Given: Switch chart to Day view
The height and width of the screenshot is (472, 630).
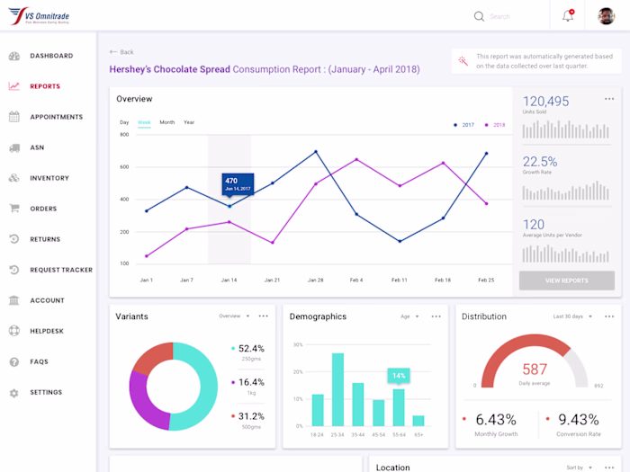Looking at the screenshot, I should pyautogui.click(x=124, y=122).
